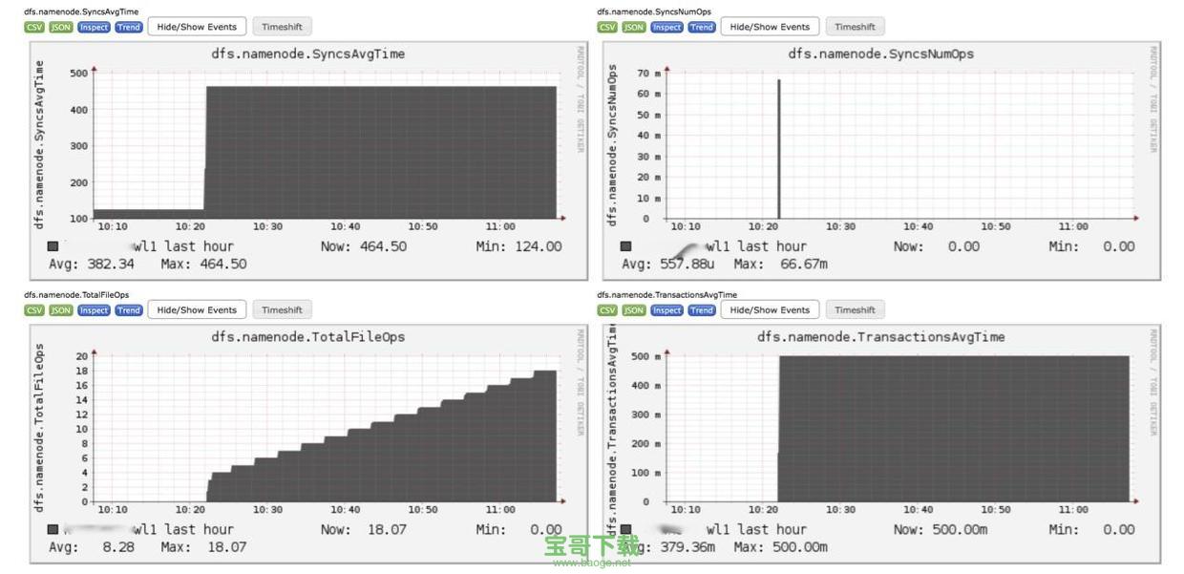1184x574 pixels.
Task: Open JSON export for TotalFileOps
Action: click(59, 309)
